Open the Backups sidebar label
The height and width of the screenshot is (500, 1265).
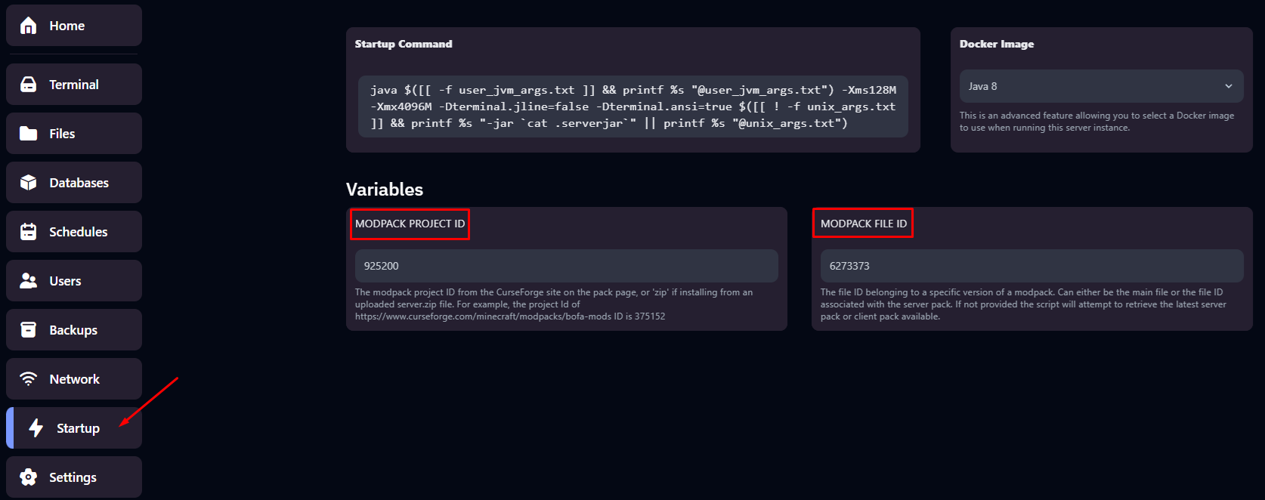click(x=73, y=330)
